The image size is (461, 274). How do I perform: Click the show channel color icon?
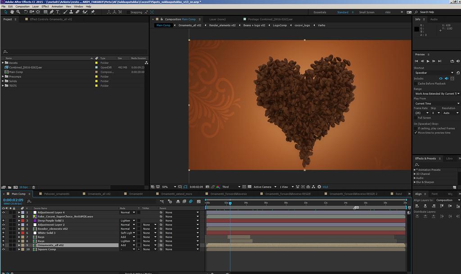click(218, 187)
